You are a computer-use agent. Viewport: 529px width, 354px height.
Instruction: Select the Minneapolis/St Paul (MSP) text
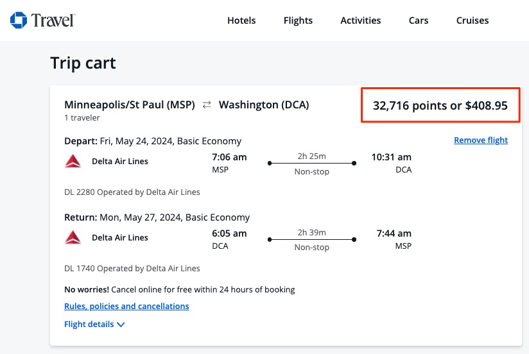130,105
